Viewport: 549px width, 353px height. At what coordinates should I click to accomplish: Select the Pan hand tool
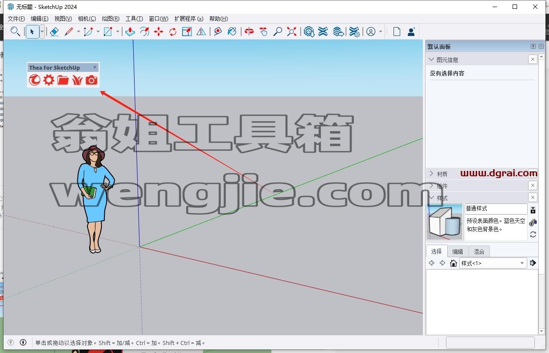263,32
